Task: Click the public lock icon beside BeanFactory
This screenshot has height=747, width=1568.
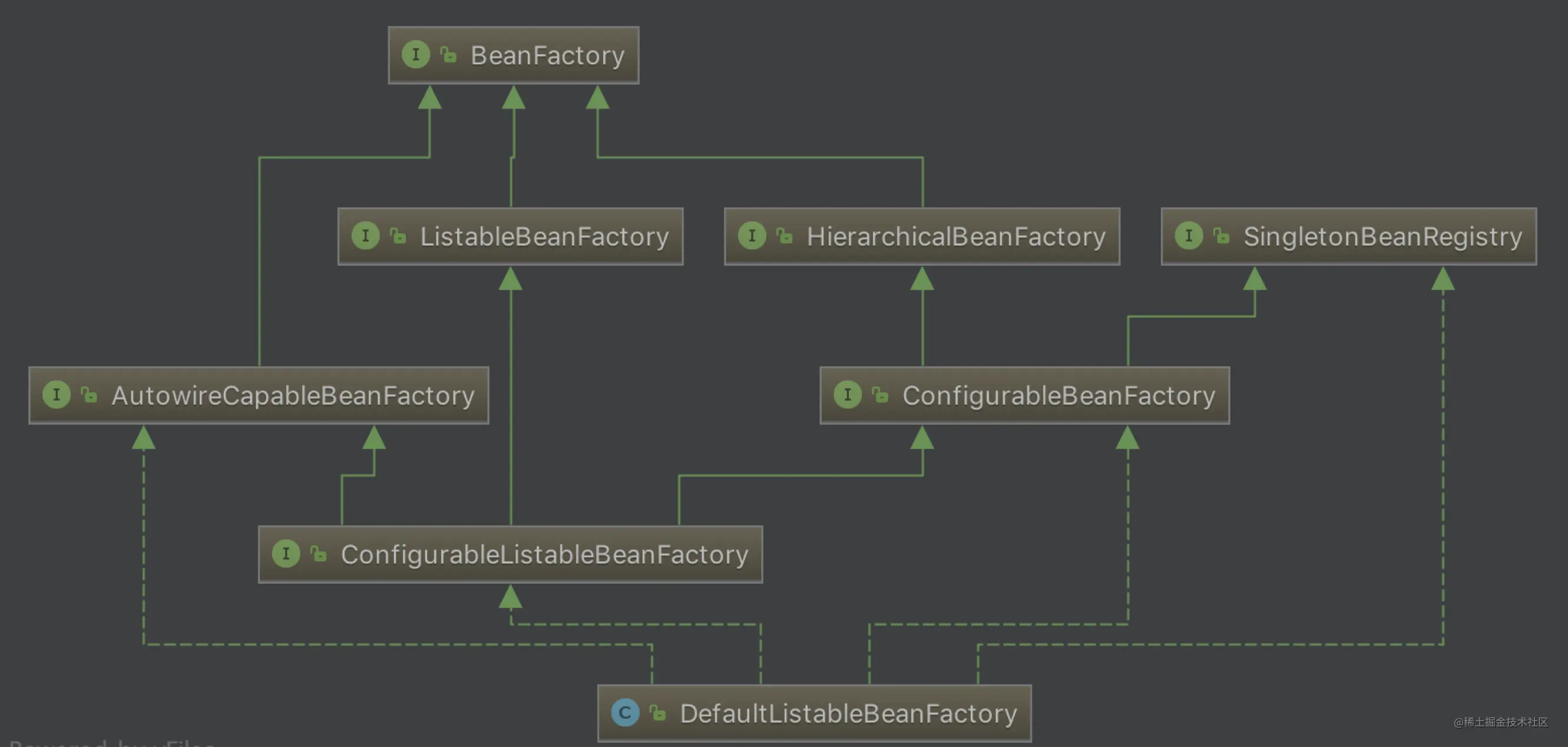Action: (x=449, y=55)
